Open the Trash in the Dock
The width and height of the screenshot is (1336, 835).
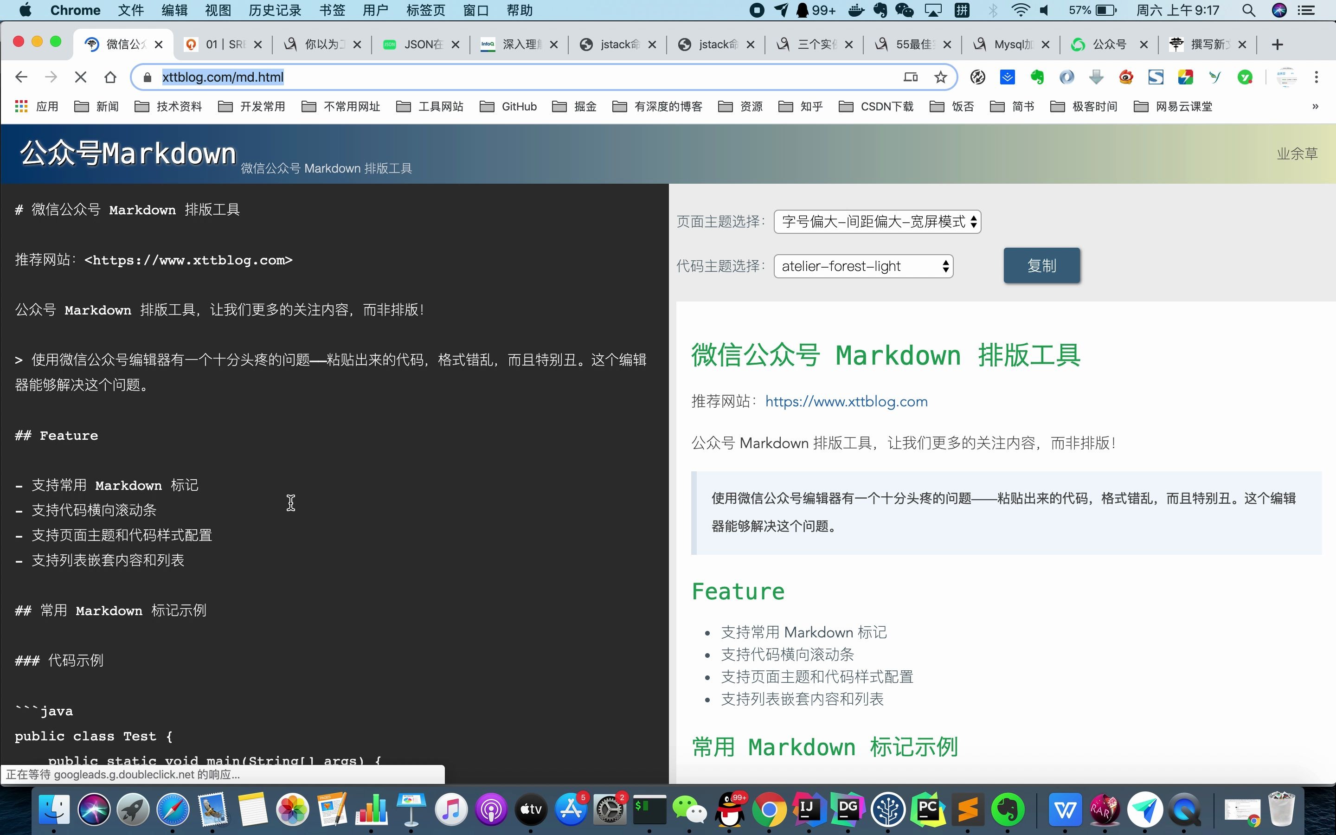point(1282,810)
